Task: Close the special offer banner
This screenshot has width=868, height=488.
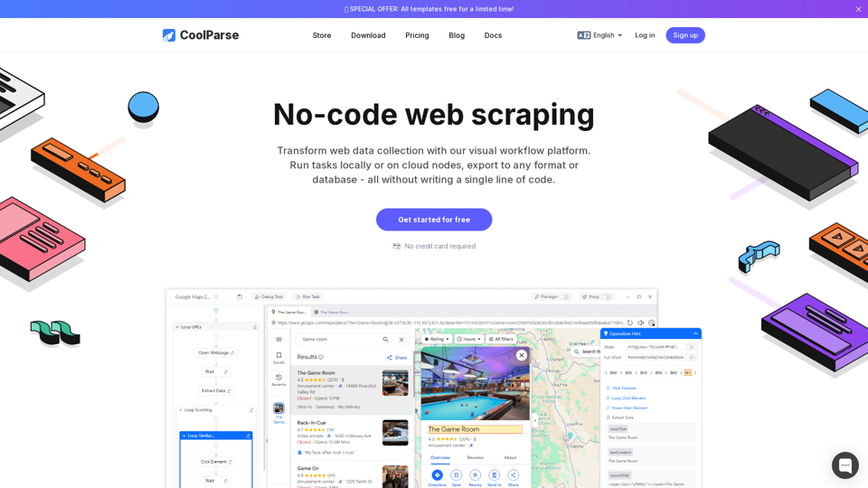Action: (x=858, y=9)
